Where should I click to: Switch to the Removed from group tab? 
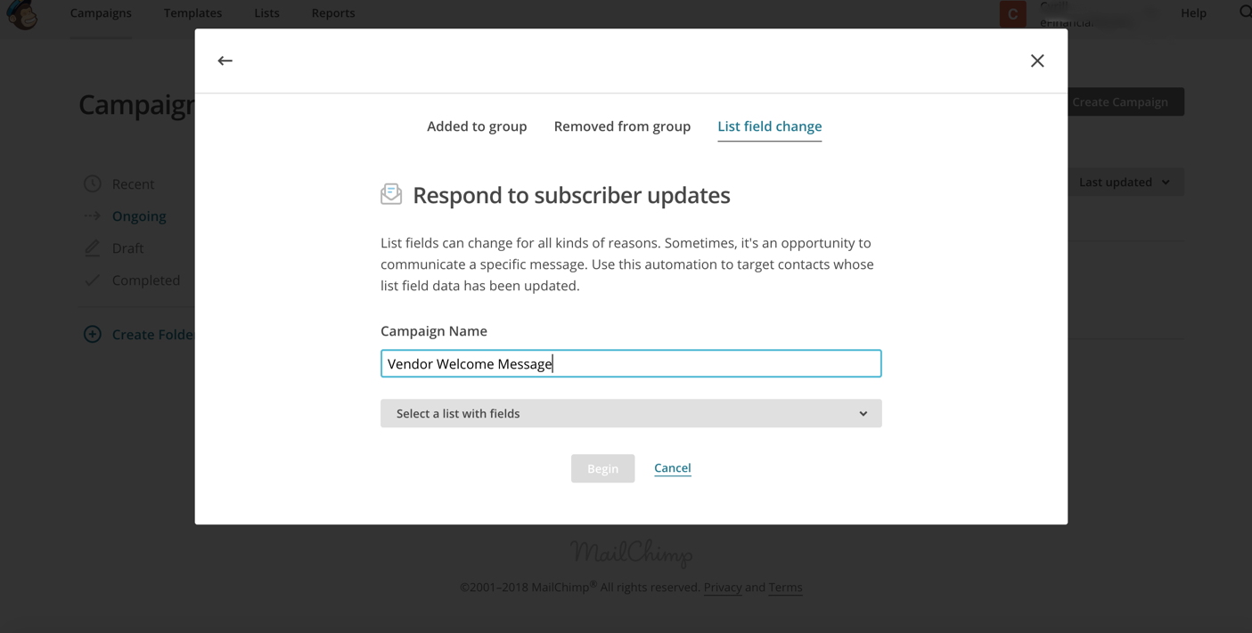click(x=622, y=126)
